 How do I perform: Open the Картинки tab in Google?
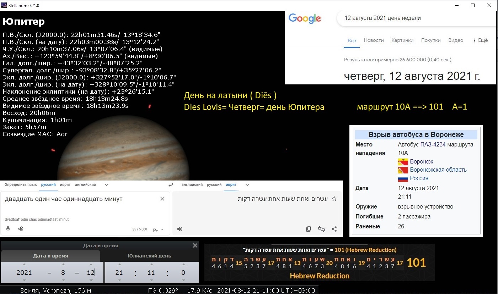point(402,40)
